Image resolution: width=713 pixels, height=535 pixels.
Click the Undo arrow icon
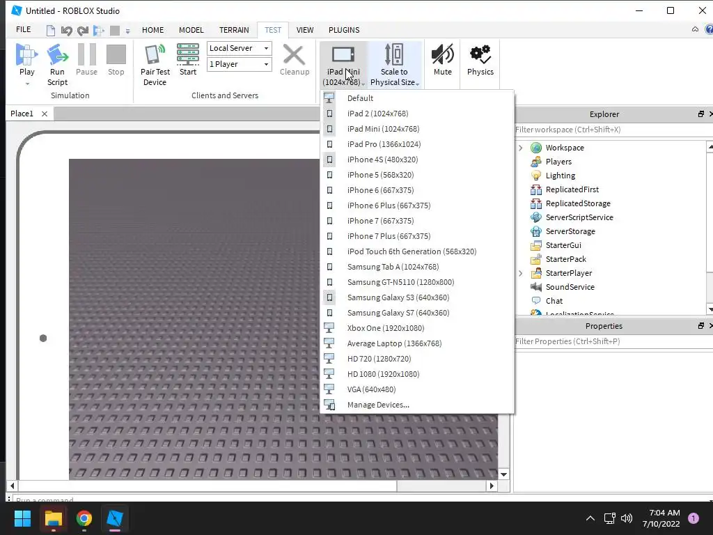[x=66, y=31]
